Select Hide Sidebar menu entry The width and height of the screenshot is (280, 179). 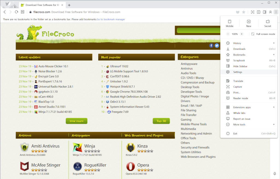[249, 66]
